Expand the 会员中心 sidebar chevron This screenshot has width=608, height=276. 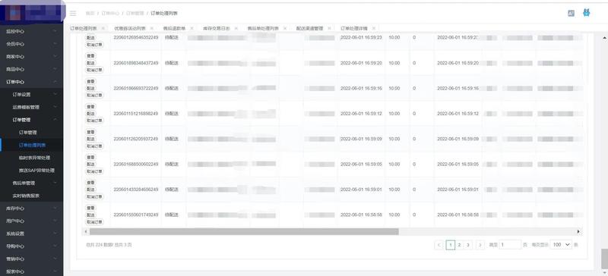click(x=55, y=44)
